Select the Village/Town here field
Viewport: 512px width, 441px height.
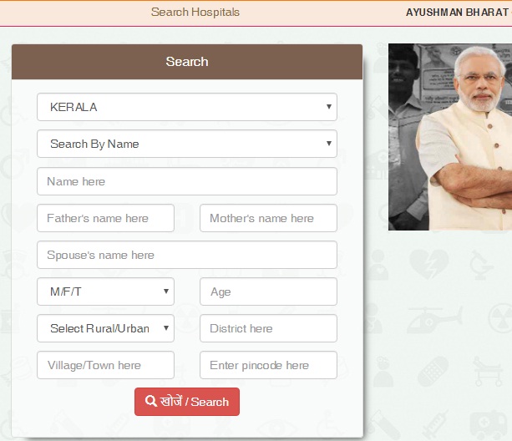pyautogui.click(x=105, y=365)
